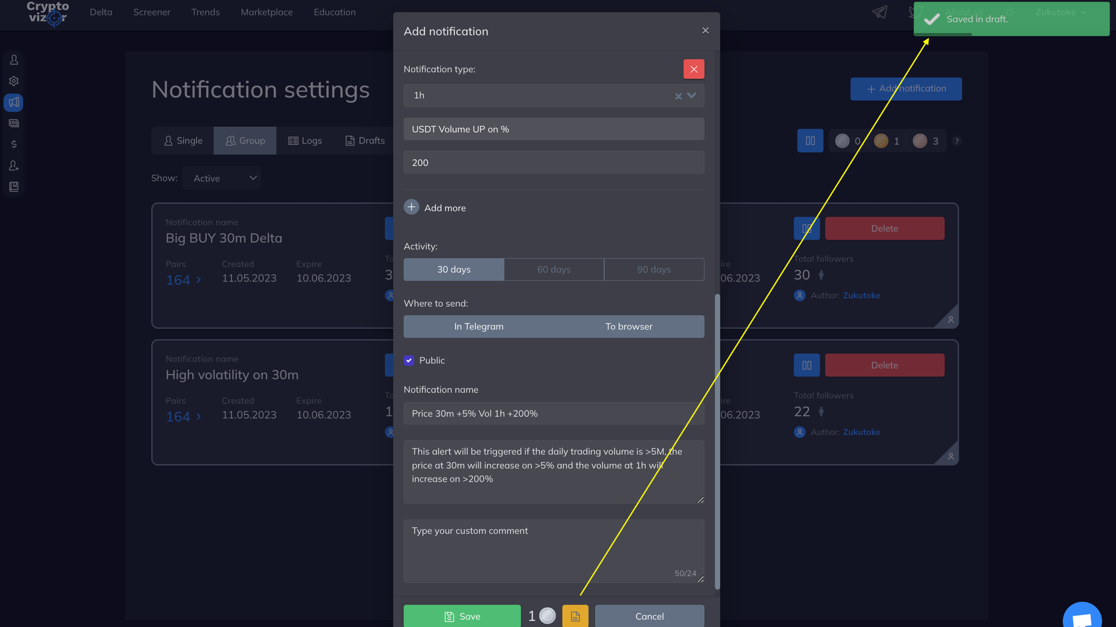Image resolution: width=1116 pixels, height=627 pixels.
Task: Click the yellow save-as-draft icon button
Action: click(x=575, y=616)
